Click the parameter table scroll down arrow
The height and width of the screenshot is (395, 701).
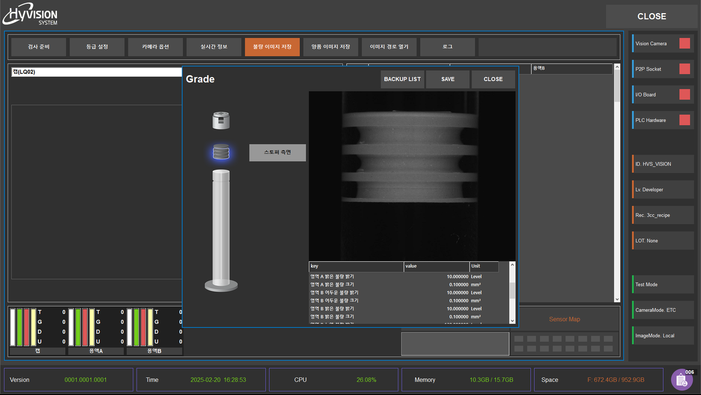pos(512,320)
